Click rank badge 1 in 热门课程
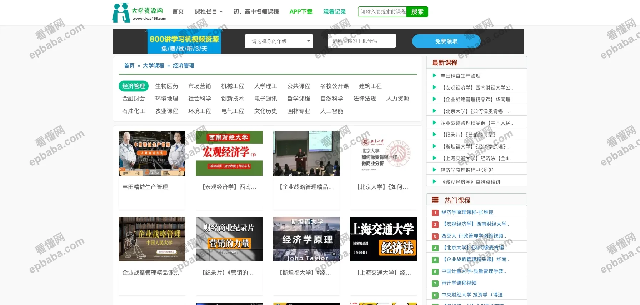Screen dimensions: 640x305 tap(435, 212)
